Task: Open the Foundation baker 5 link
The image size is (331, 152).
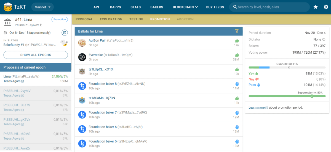Action: pyautogui.click(x=103, y=141)
